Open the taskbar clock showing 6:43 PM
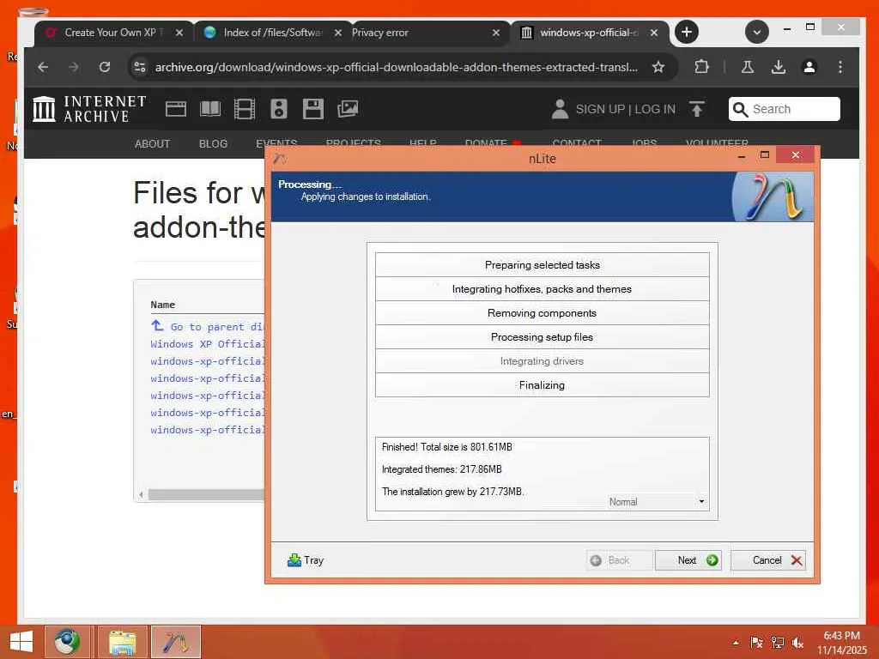879x659 pixels. (841, 643)
